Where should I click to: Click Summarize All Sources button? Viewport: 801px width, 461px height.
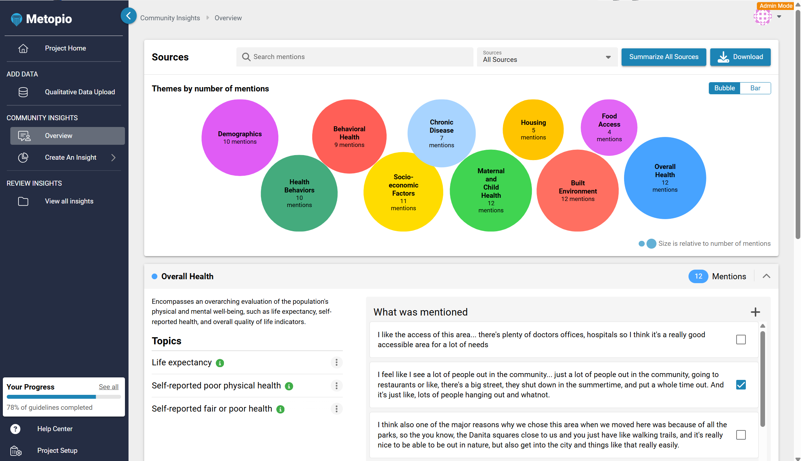tap(664, 57)
